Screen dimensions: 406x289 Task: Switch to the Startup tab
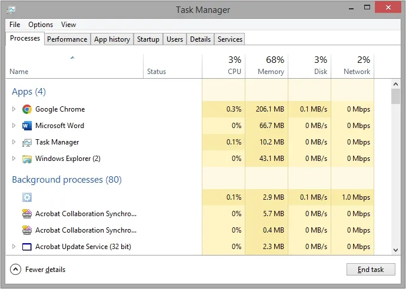tap(148, 39)
